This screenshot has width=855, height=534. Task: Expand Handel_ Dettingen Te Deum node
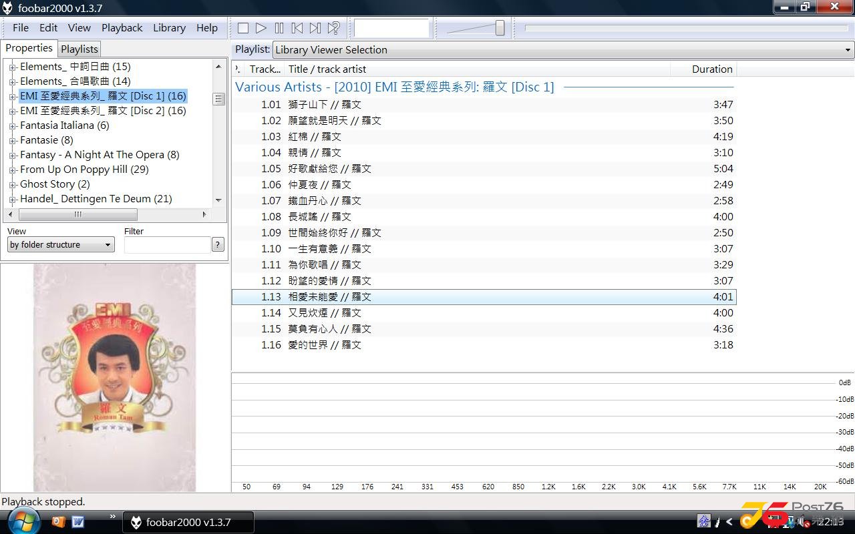tap(13, 199)
